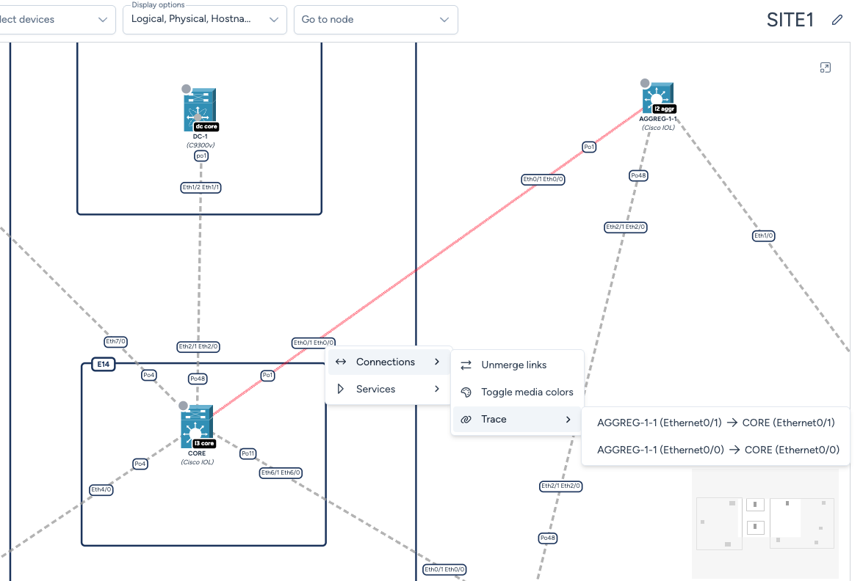863x581 pixels.
Task: Click the Eth0/1 Eth0/0 label beside context menu
Action: pyautogui.click(x=313, y=343)
